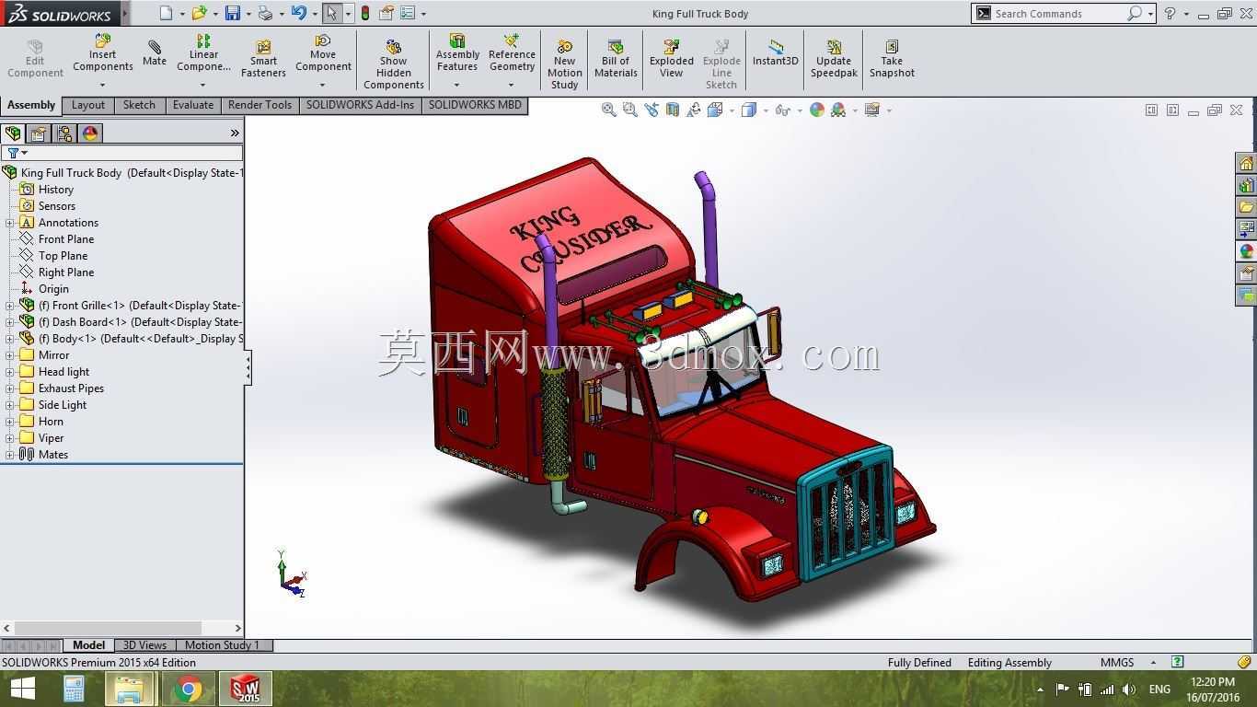
Task: Expand the Exhaust Pipes folder
Action: [x=9, y=388]
